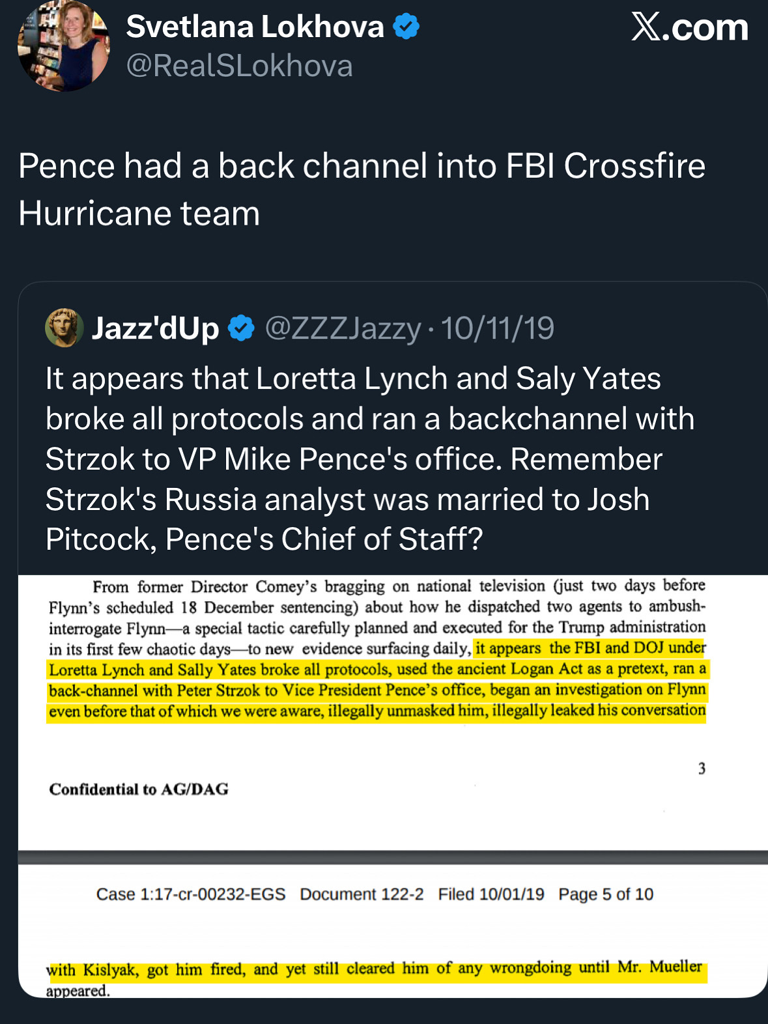The image size is (768, 1024).
Task: Open the @RealSLokhova handle
Action: click(x=239, y=66)
